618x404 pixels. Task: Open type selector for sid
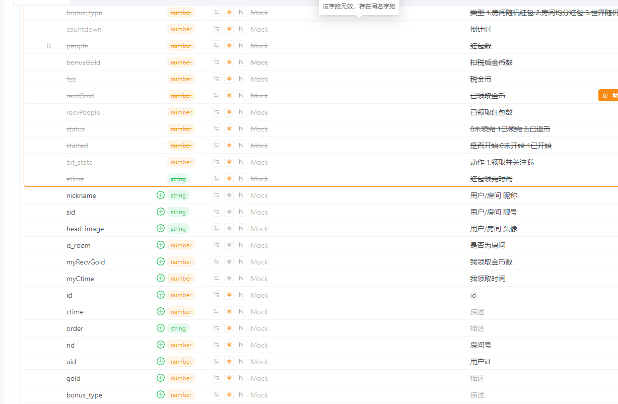coord(178,212)
